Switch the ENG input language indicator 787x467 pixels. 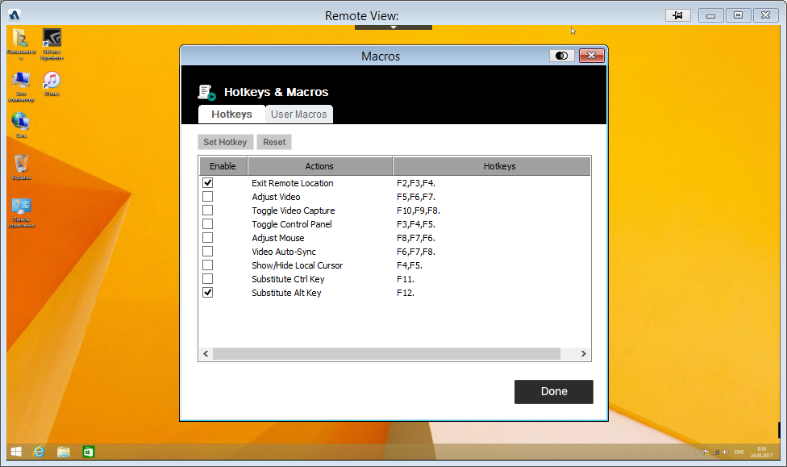coord(739,452)
